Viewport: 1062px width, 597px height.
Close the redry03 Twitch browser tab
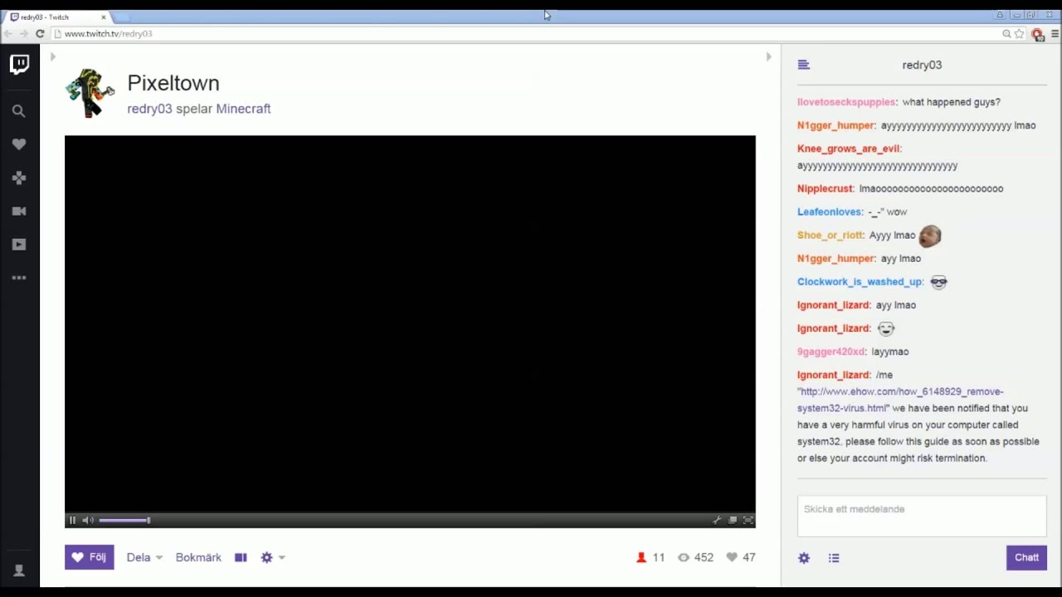tap(104, 17)
